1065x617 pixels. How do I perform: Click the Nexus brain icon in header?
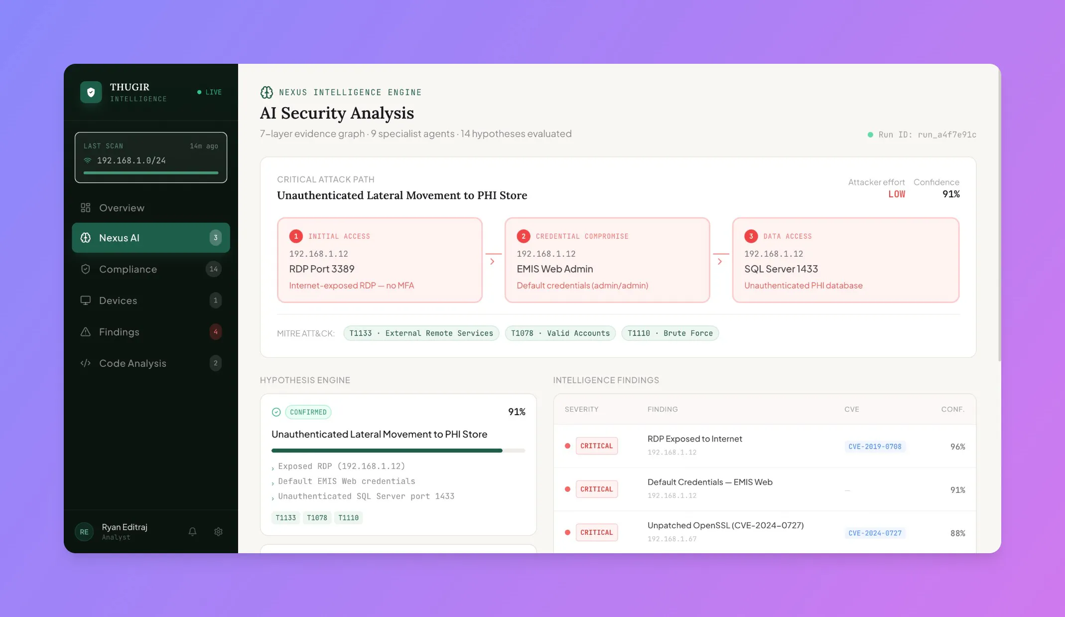point(266,92)
